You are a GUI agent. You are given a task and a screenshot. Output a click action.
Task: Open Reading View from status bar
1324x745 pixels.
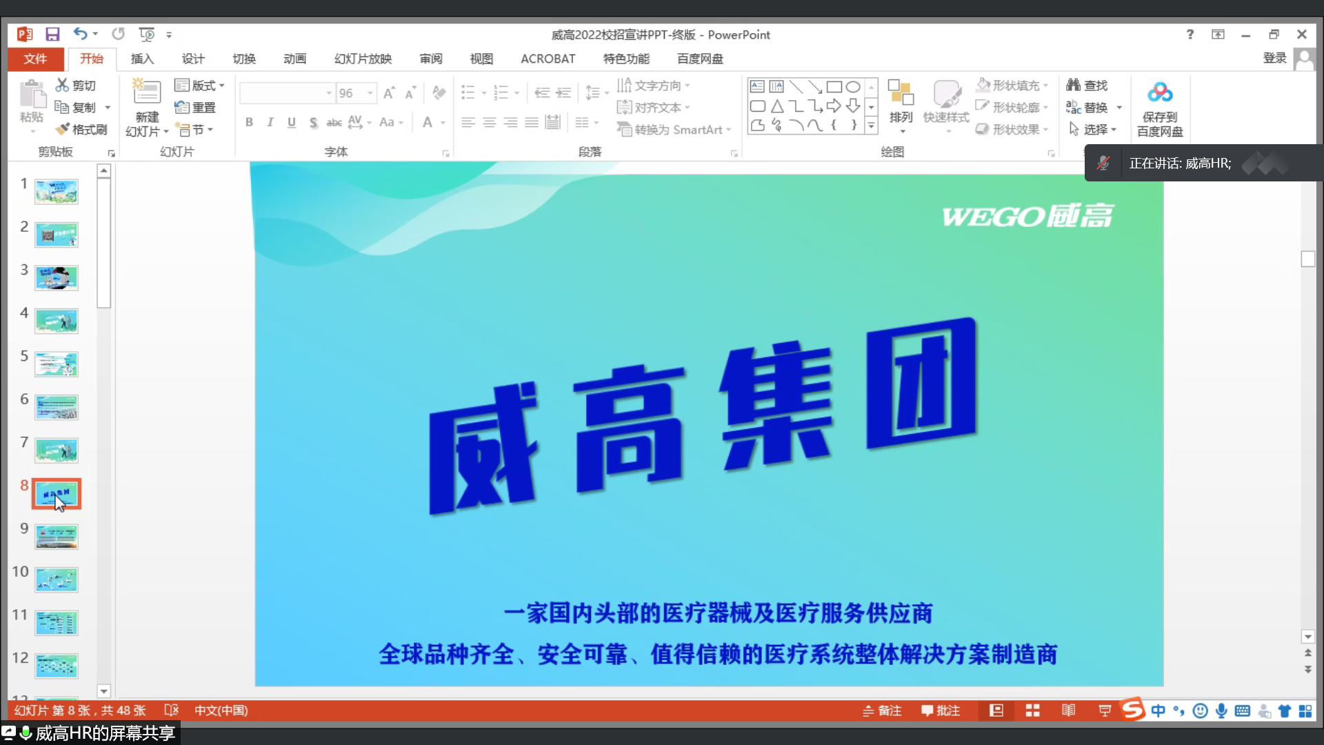click(1068, 711)
